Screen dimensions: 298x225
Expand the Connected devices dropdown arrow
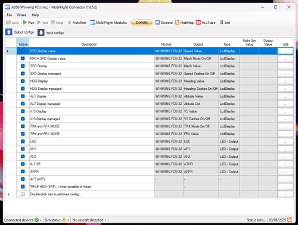(41, 220)
